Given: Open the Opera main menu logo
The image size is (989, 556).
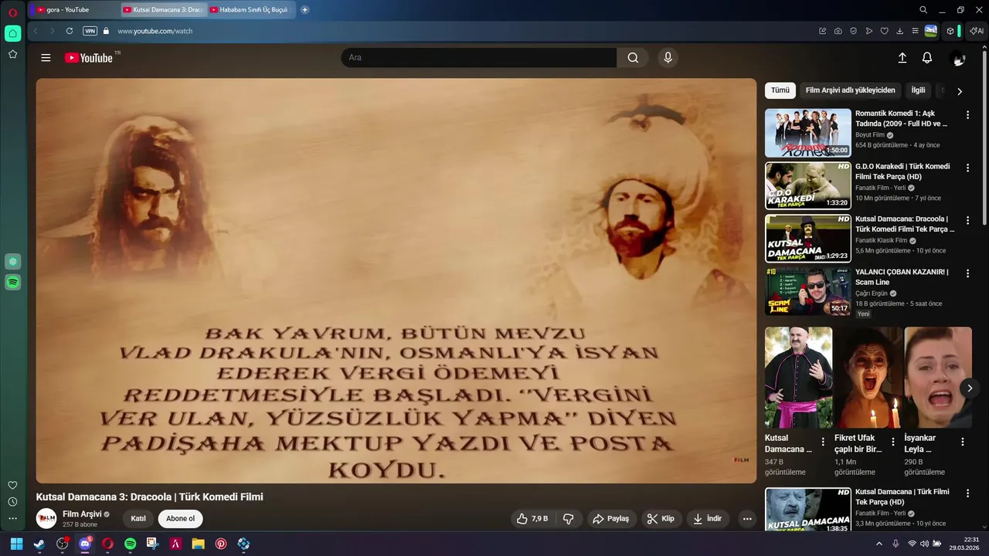Looking at the screenshot, I should click(x=12, y=12).
